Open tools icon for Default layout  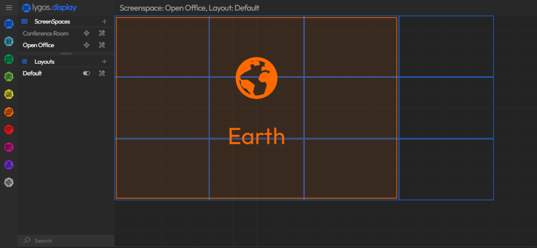pyautogui.click(x=101, y=73)
